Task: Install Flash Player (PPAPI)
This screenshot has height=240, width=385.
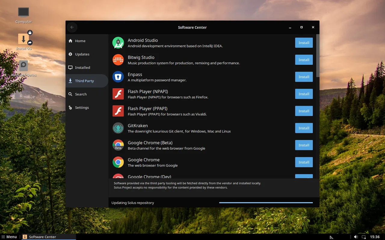Action: pyautogui.click(x=304, y=111)
